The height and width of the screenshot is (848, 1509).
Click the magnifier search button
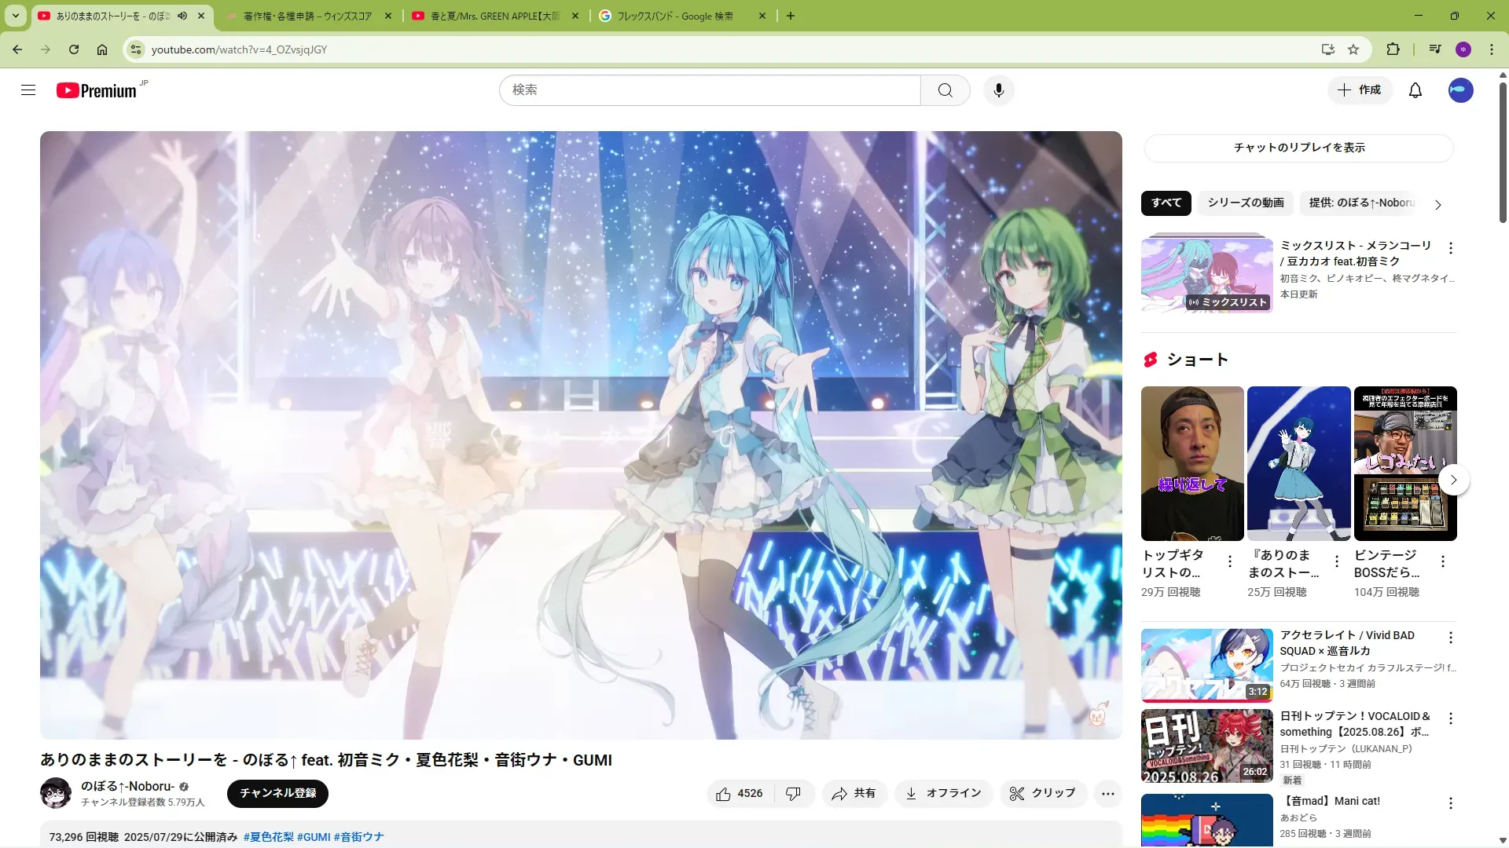pos(945,90)
